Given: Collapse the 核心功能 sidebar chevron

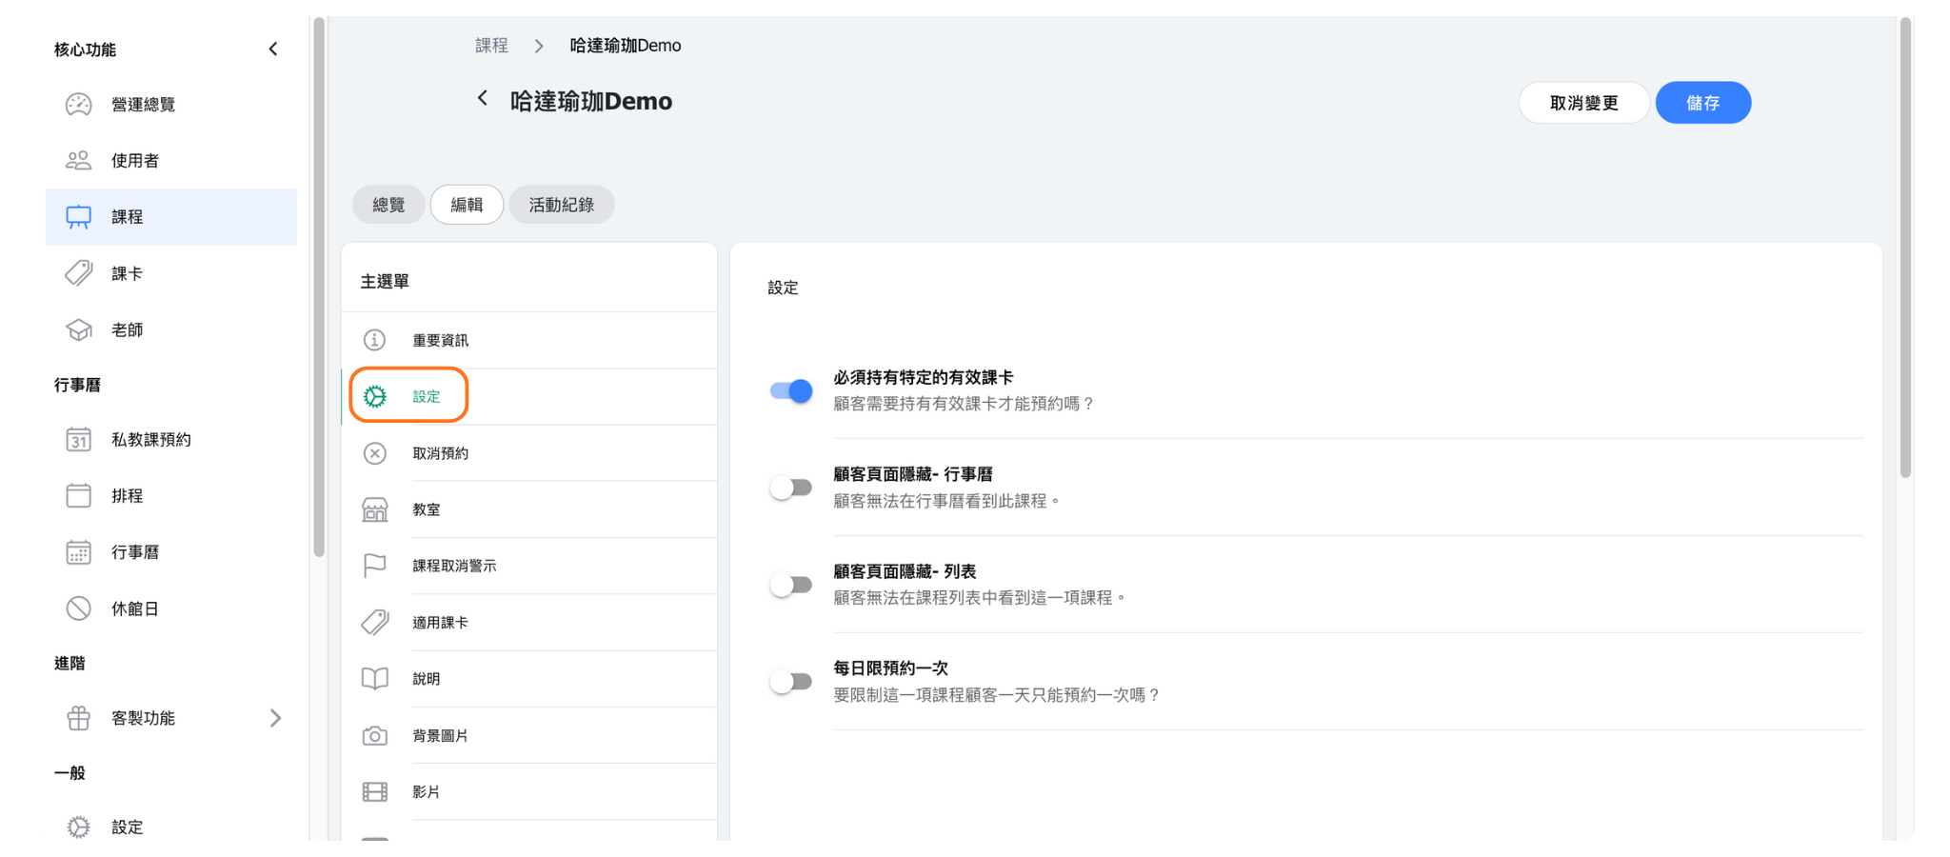Looking at the screenshot, I should [x=273, y=50].
